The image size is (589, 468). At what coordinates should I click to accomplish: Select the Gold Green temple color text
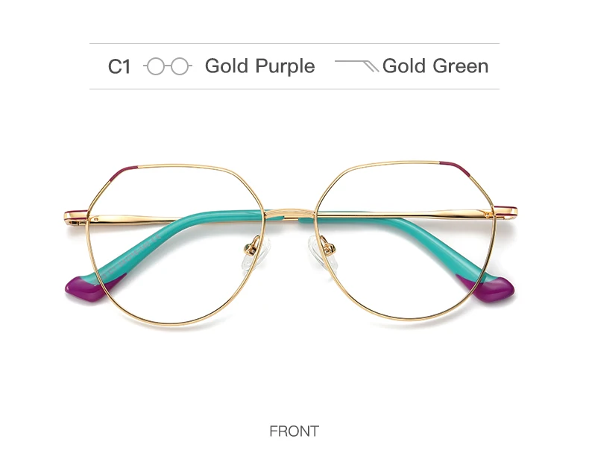435,66
